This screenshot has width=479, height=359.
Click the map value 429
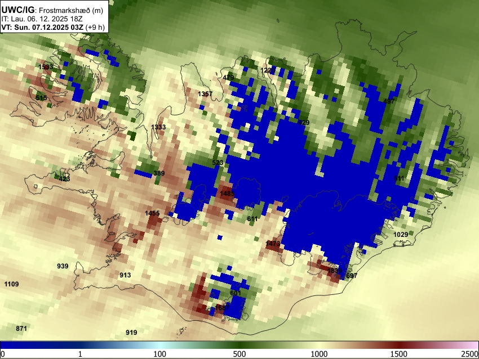pos(304,123)
